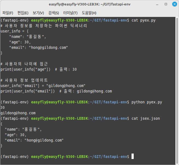Viewport: 179px width, 165px height.
Task: Open the 터미널(T) menu
Action: (70, 13)
